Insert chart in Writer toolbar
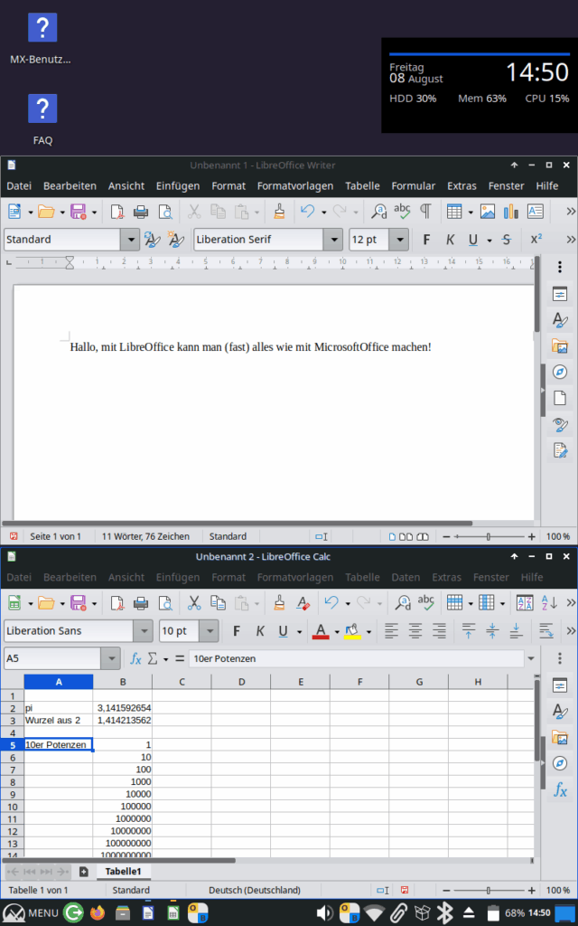Image resolution: width=578 pixels, height=926 pixels. (x=511, y=212)
